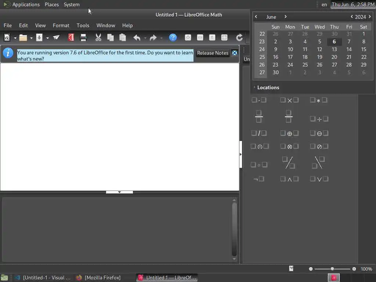Click the New formula document icon
376x282 pixels.
(x=7, y=38)
